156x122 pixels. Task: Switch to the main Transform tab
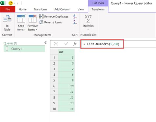pos(40,9)
